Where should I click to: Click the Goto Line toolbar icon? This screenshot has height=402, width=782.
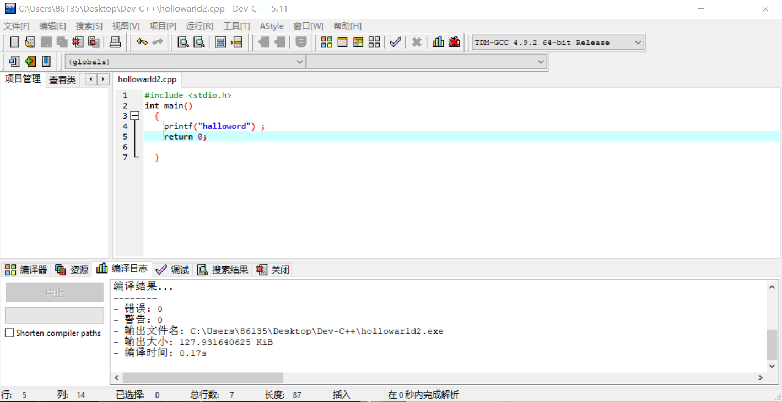click(237, 42)
